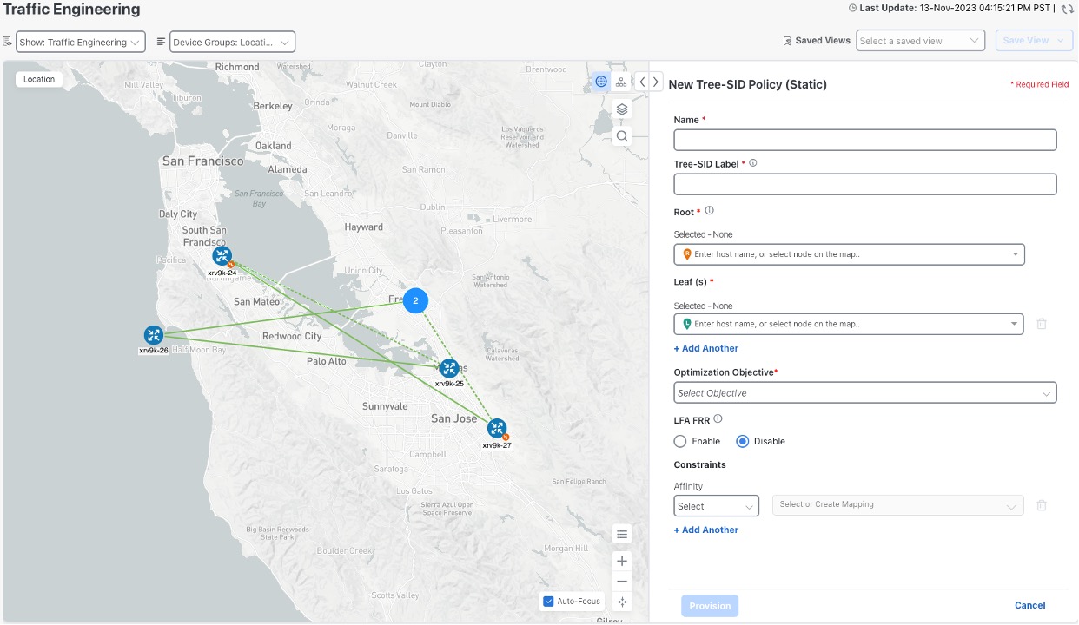Zoom in on the map
Viewport: 1079px width, 625px height.
[x=621, y=561]
